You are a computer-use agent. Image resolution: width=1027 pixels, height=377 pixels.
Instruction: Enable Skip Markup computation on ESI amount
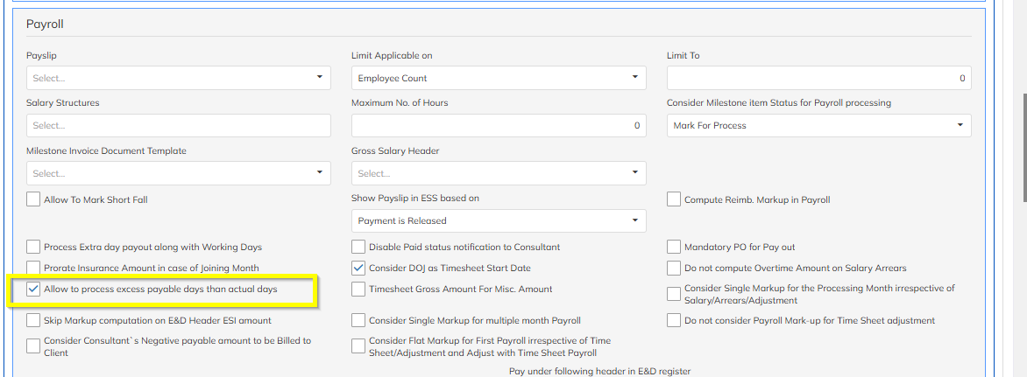tap(33, 320)
